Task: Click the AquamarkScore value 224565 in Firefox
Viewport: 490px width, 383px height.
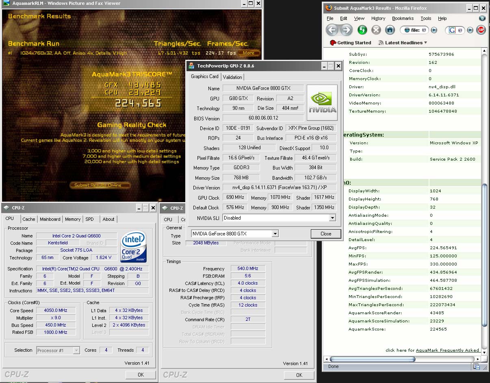Action: pyautogui.click(x=438, y=329)
